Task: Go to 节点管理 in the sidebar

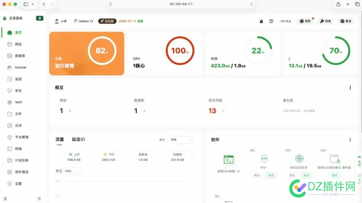Action: [18, 137]
